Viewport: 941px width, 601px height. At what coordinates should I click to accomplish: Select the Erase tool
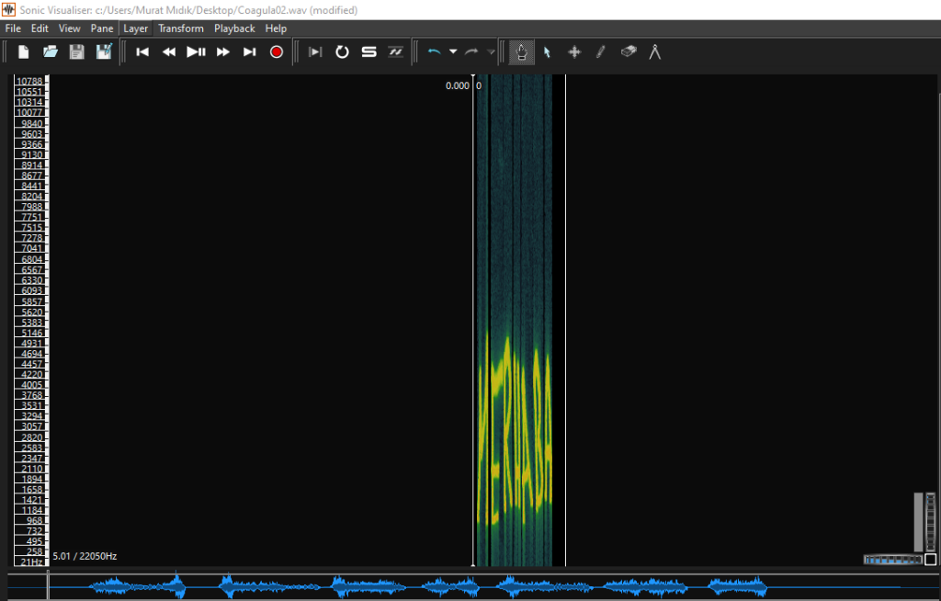coord(629,52)
